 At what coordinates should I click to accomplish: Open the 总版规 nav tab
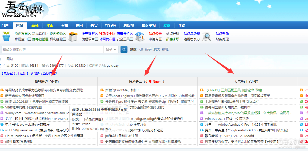129,25
